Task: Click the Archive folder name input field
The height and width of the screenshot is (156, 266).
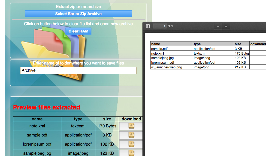Action: pyautogui.click(x=78, y=70)
